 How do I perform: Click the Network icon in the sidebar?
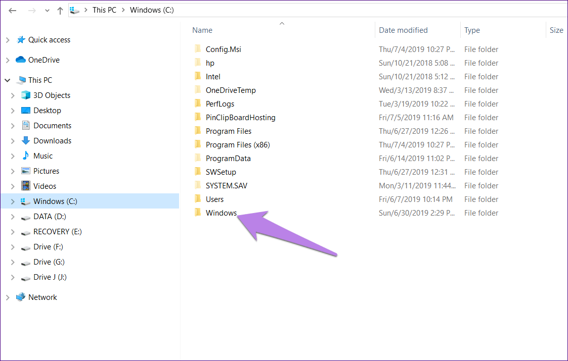pyautogui.click(x=21, y=297)
